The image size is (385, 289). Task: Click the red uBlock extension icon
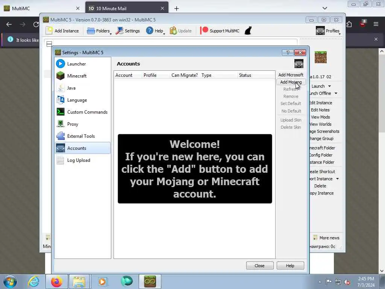coord(363,24)
